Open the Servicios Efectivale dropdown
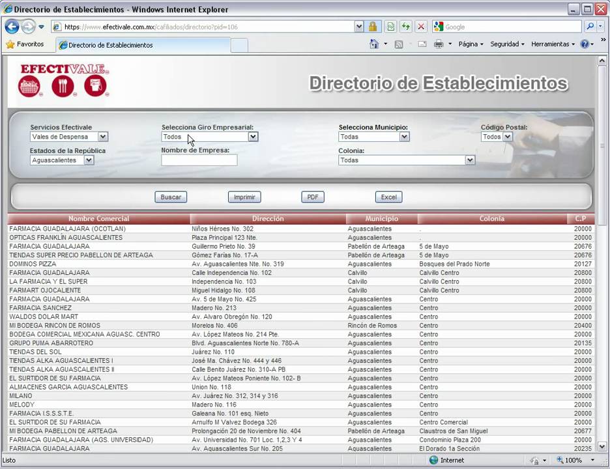This screenshot has height=469, width=610. (103, 137)
